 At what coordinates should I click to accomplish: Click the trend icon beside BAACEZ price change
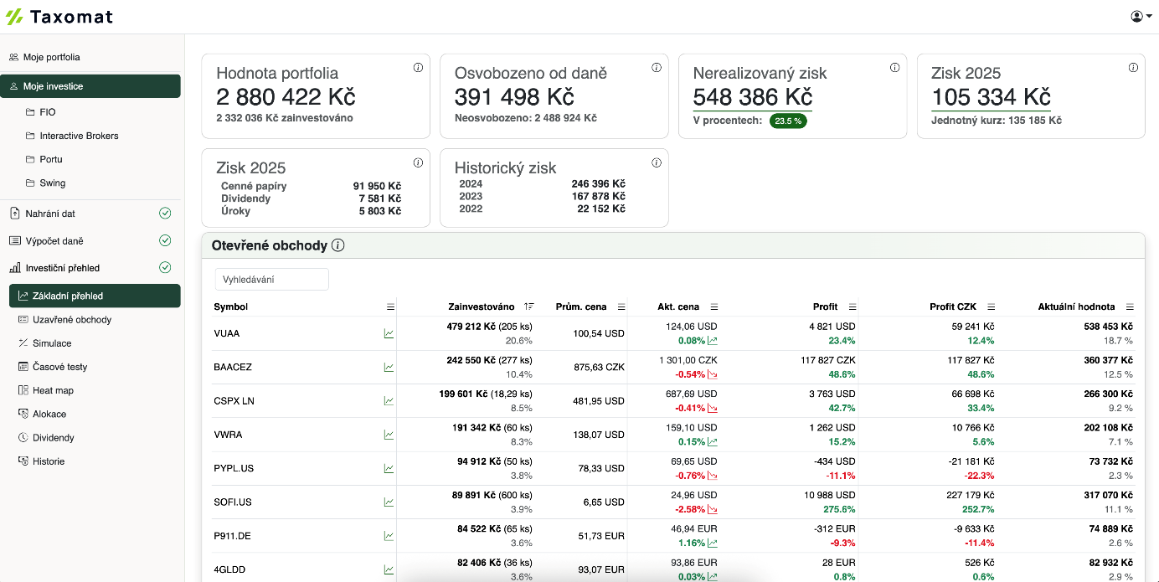713,374
